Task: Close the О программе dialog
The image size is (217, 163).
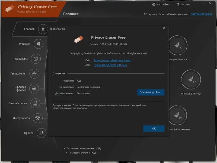Action: (164, 28)
